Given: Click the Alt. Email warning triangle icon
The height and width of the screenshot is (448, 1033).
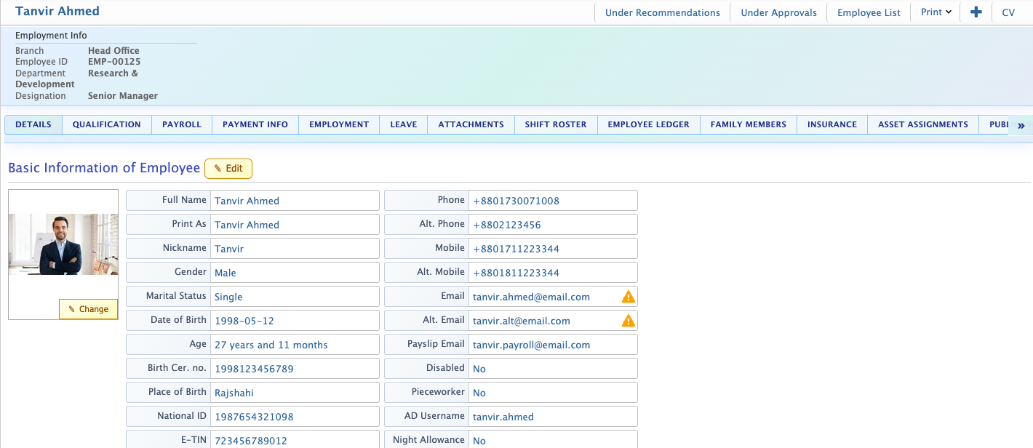Looking at the screenshot, I should [629, 321].
